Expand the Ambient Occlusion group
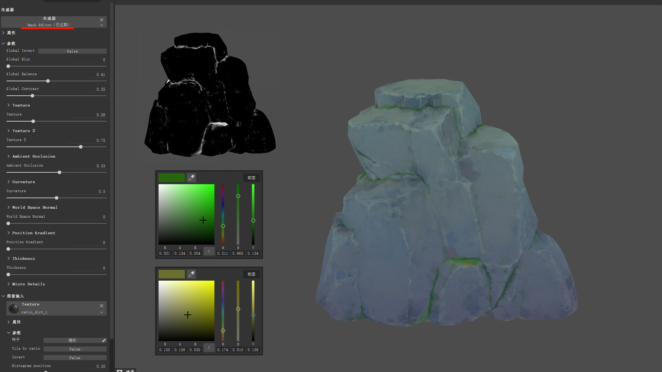 tap(9, 156)
